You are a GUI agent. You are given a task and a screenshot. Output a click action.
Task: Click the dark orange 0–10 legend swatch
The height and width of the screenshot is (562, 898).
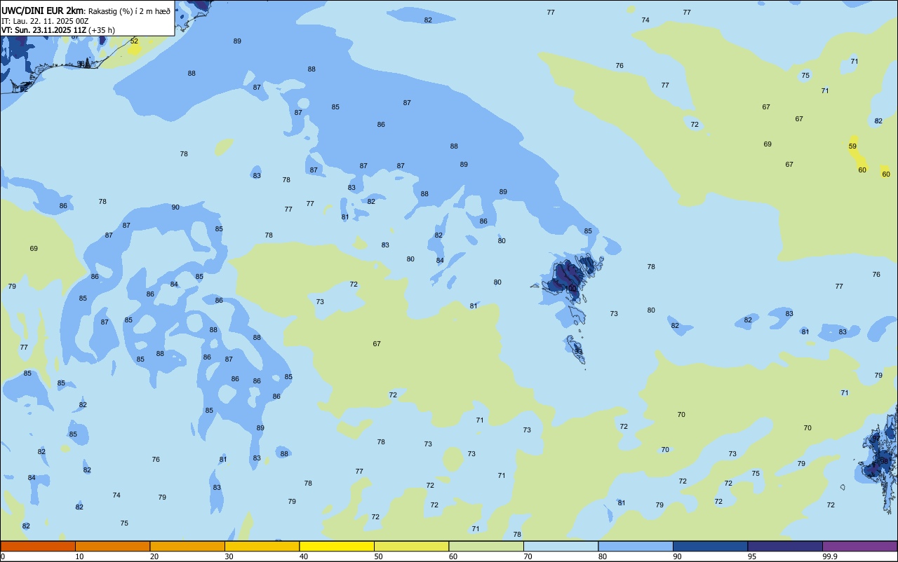coord(38,546)
